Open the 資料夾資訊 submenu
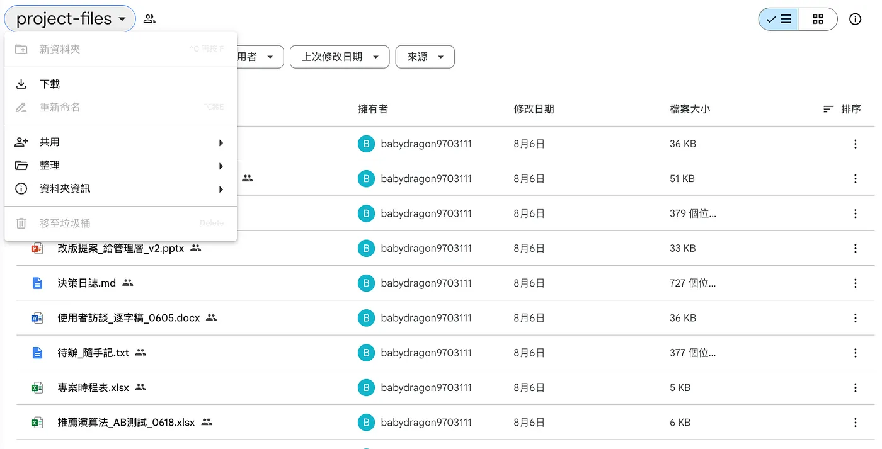Screen dimensions: 882x449 click(120, 189)
